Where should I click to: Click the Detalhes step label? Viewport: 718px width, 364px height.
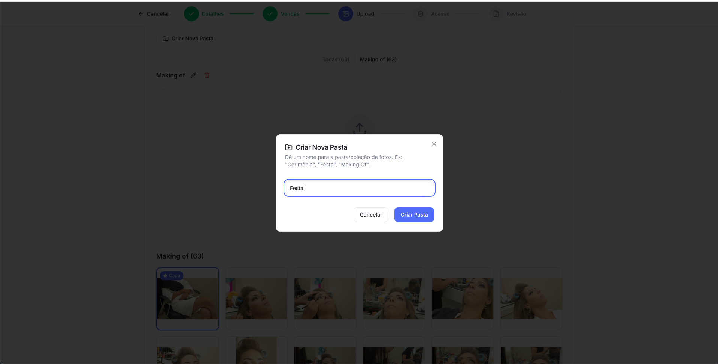tap(213, 14)
